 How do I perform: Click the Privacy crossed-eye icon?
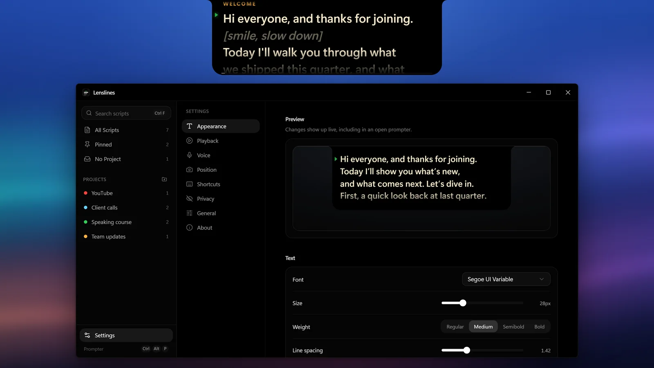[189, 199]
